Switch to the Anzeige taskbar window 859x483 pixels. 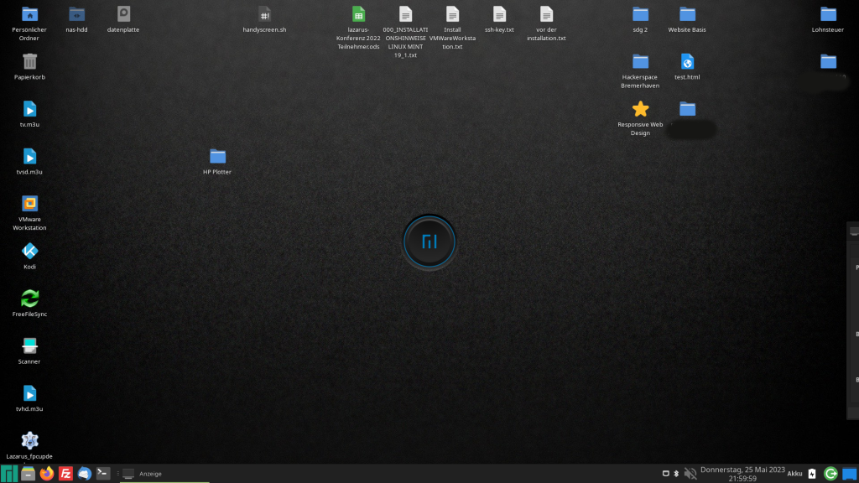click(x=151, y=474)
